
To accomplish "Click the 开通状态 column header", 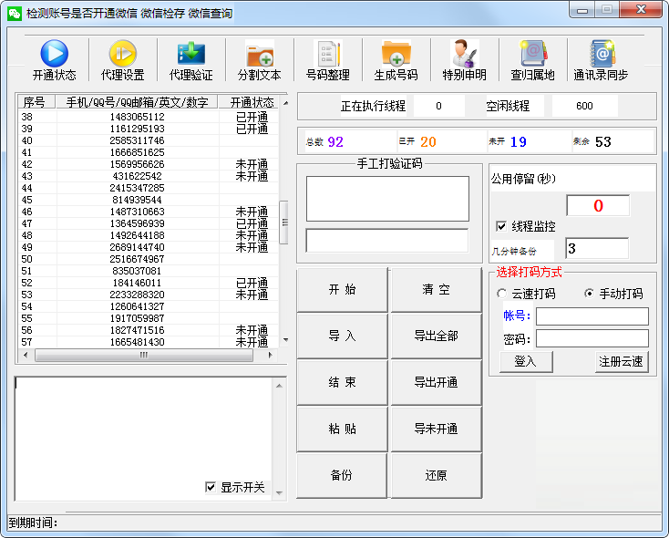I will 252,102.
